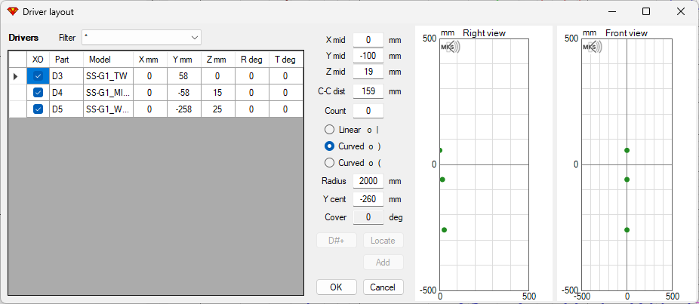This screenshot has height=304, width=699.
Task: Click the top driver dot in Front view
Action: (627, 150)
